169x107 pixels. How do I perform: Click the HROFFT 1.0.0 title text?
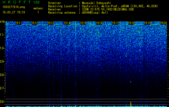(x=21, y=2)
